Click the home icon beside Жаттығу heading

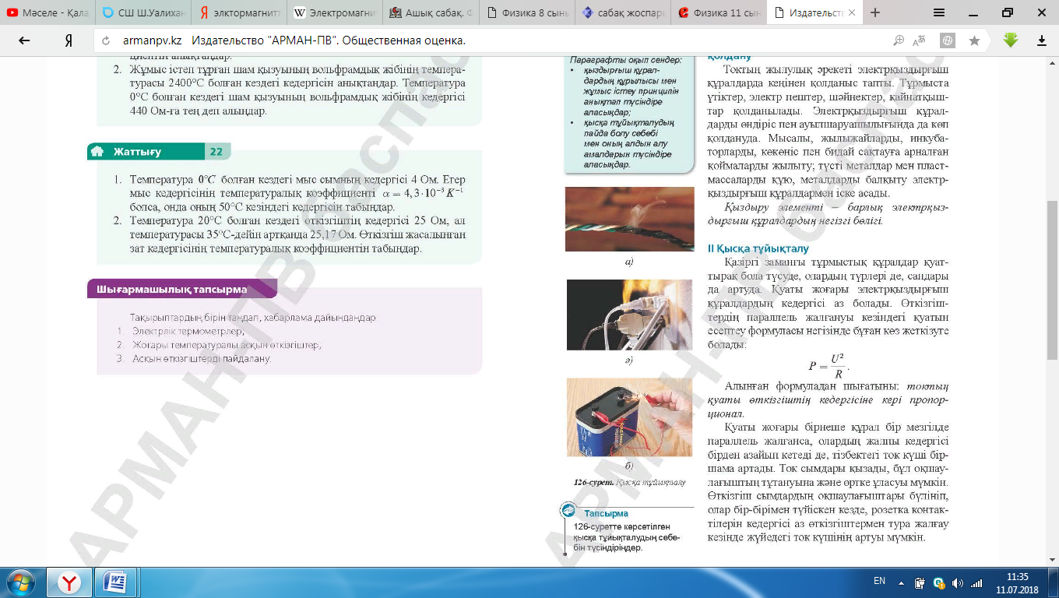pos(97,151)
